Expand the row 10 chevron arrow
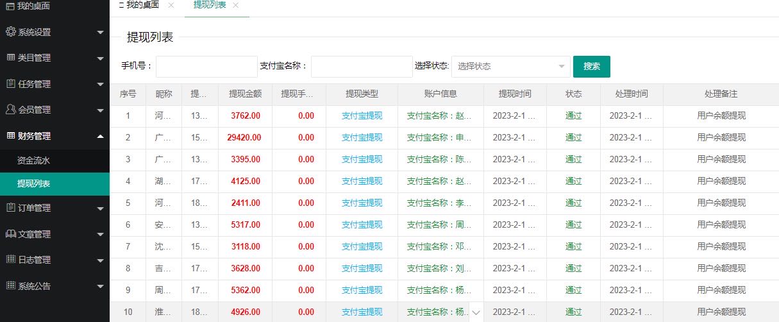Image resolution: width=779 pixels, height=322 pixels. click(x=476, y=312)
